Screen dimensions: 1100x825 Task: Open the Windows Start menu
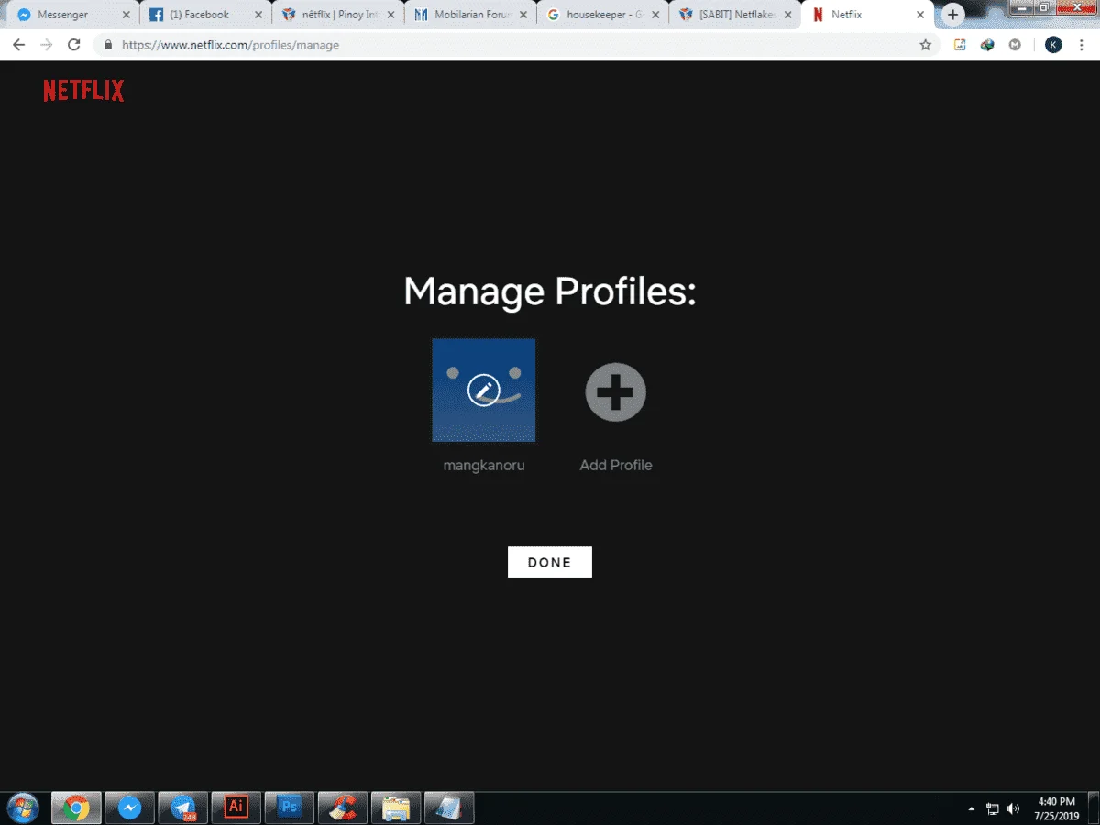[x=22, y=808]
